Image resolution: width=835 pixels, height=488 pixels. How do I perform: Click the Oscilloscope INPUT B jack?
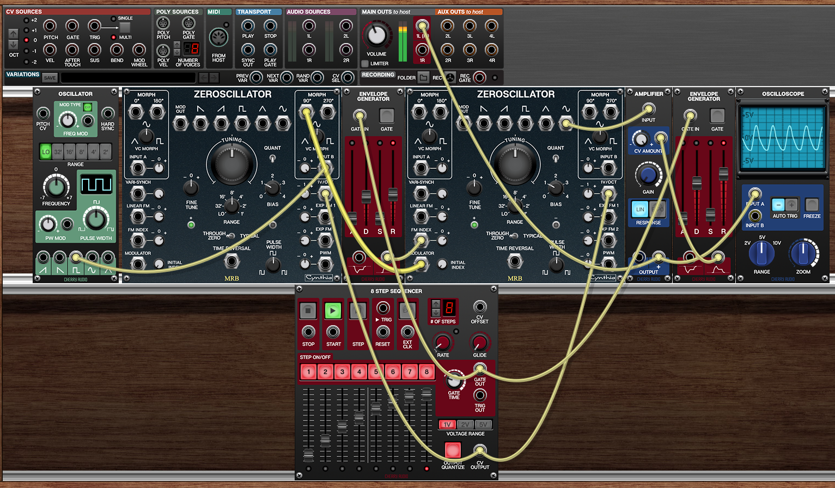[x=755, y=216]
